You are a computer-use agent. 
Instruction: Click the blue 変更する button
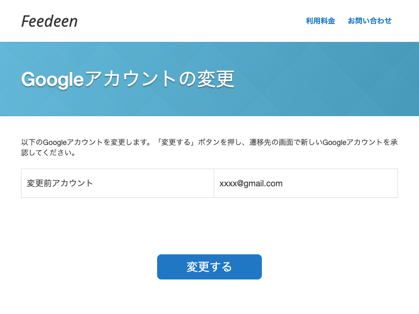(x=209, y=267)
